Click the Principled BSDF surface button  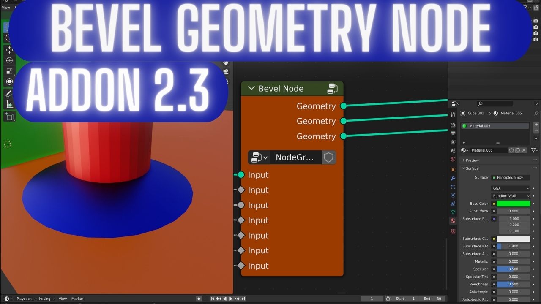coord(510,177)
